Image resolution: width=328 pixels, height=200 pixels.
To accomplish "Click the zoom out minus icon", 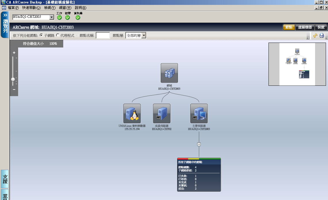I will pos(14,89).
